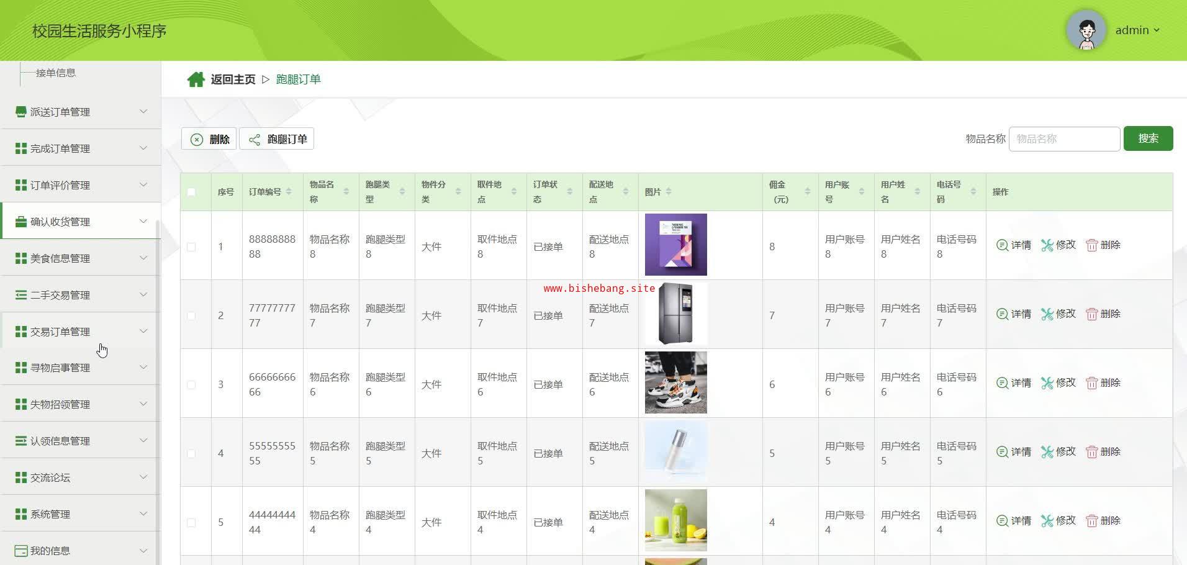This screenshot has width=1187, height=565.
Task: Expand 美食信息管理 chevron
Action: (x=143, y=258)
